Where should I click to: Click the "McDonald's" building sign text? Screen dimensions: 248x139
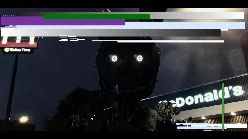(201, 97)
